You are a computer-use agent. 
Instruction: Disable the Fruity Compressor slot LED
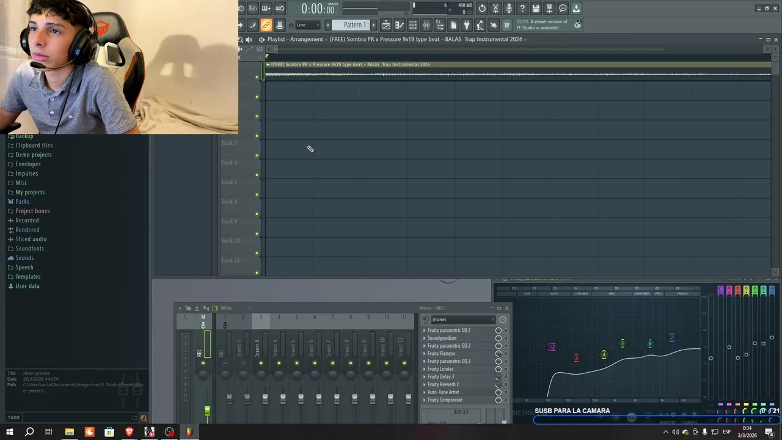tap(505, 400)
